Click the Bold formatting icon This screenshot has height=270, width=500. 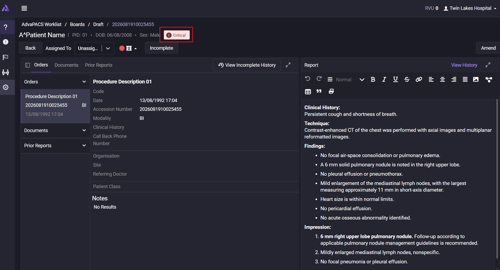(x=373, y=79)
